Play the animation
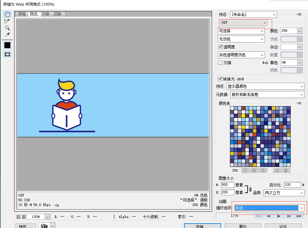Screen dimensions: 308x228 (279, 216)
